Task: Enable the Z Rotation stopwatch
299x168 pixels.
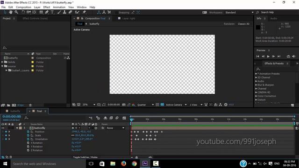Action: (x=28, y=150)
